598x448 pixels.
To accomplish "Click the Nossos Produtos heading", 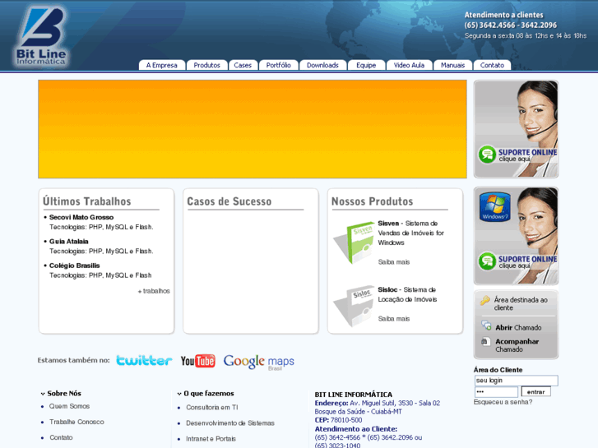I will click(373, 201).
